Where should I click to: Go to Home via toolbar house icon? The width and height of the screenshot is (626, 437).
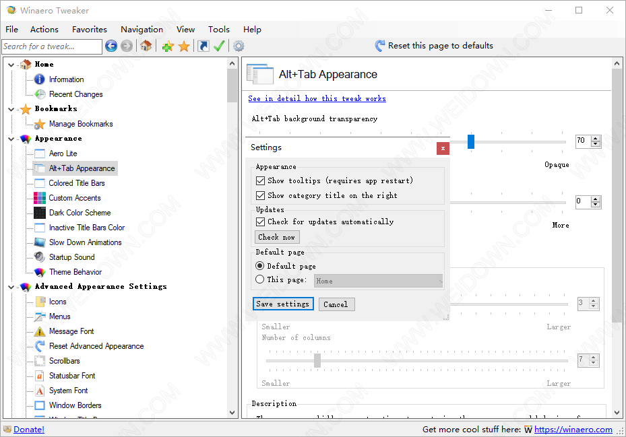[146, 46]
